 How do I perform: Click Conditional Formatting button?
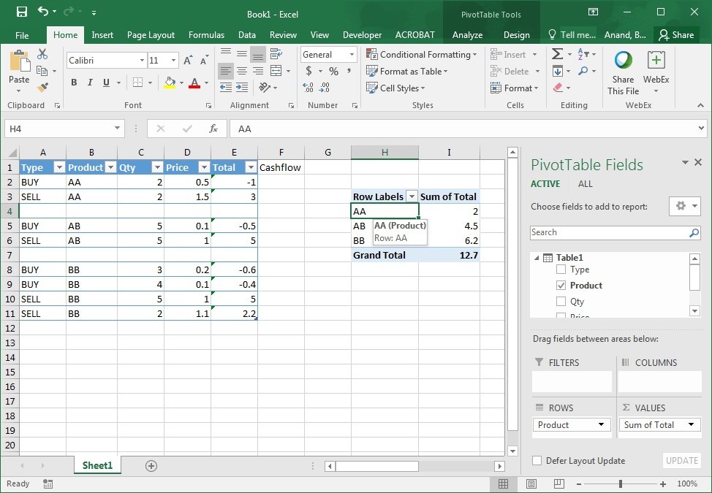(x=423, y=55)
